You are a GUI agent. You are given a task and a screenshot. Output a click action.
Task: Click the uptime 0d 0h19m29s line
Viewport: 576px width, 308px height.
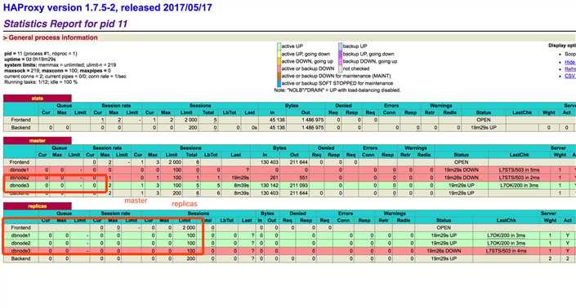click(x=30, y=59)
